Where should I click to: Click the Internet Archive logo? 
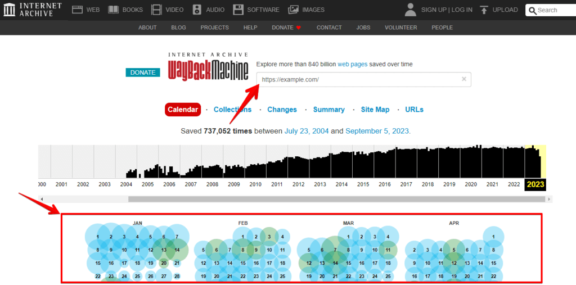tap(32, 10)
